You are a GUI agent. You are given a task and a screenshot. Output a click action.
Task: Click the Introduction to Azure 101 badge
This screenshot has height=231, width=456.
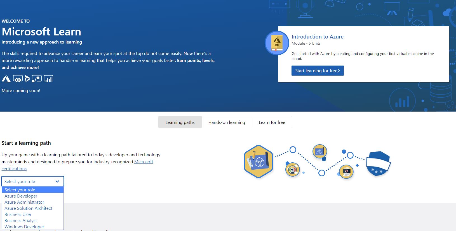coord(277,43)
